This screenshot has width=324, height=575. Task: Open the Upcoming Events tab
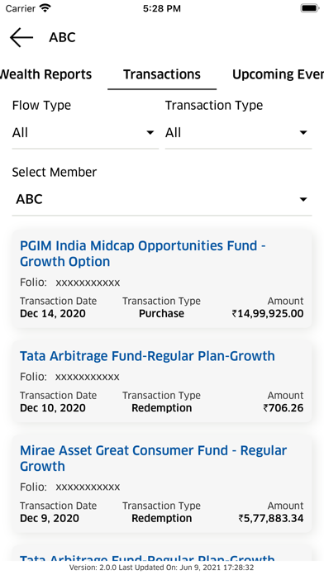(278, 74)
